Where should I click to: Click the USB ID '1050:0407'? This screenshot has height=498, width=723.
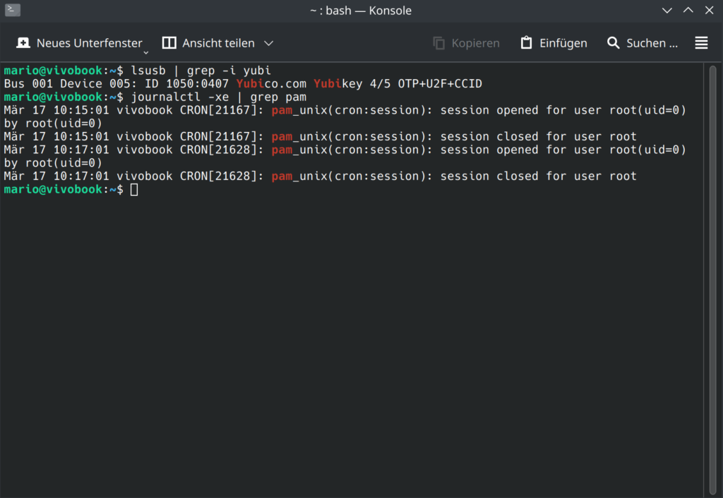198,83
